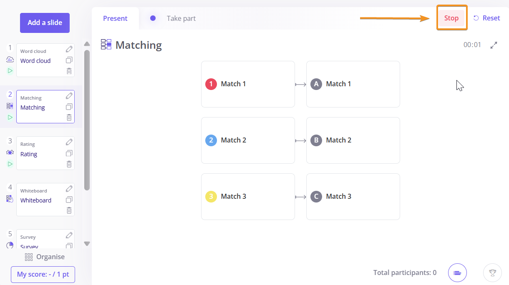
Task: Click the edit pencil on Word cloud slide
Action: 69,49
